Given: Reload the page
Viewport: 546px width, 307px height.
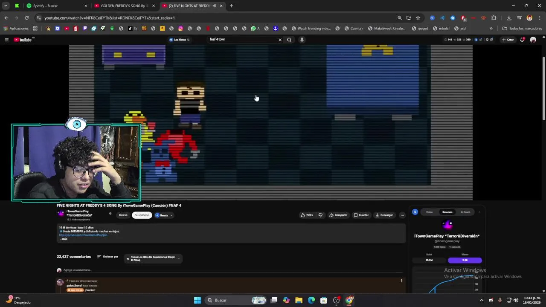Looking at the screenshot, I should pyautogui.click(x=26, y=18).
